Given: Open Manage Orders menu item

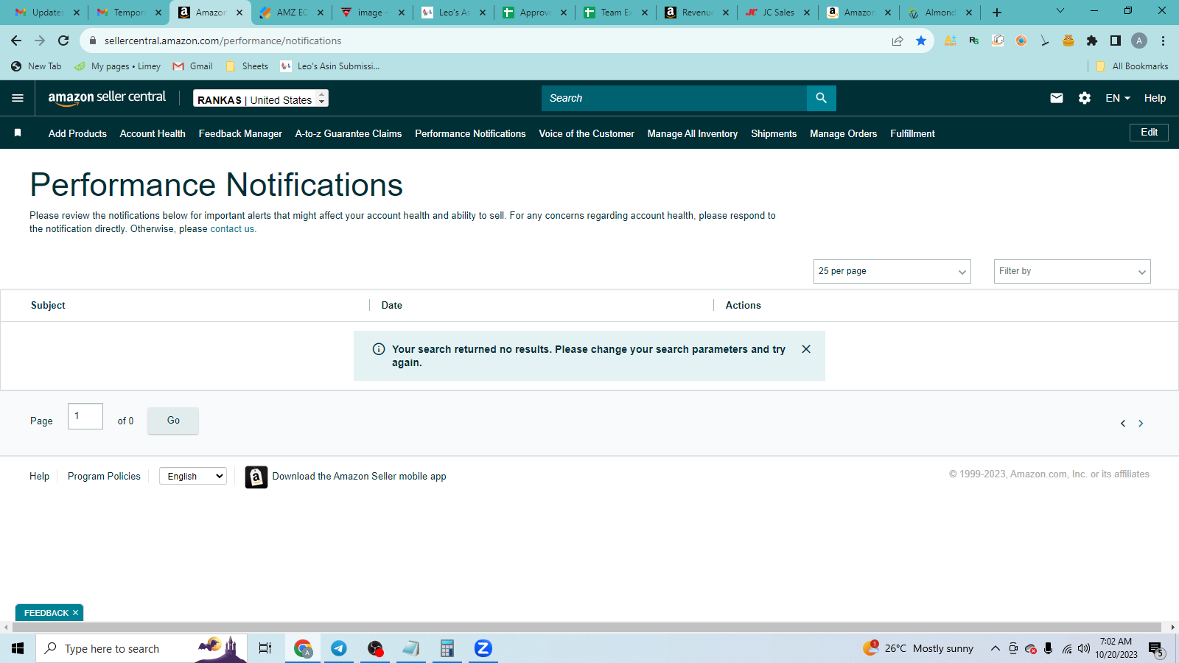Looking at the screenshot, I should point(844,133).
